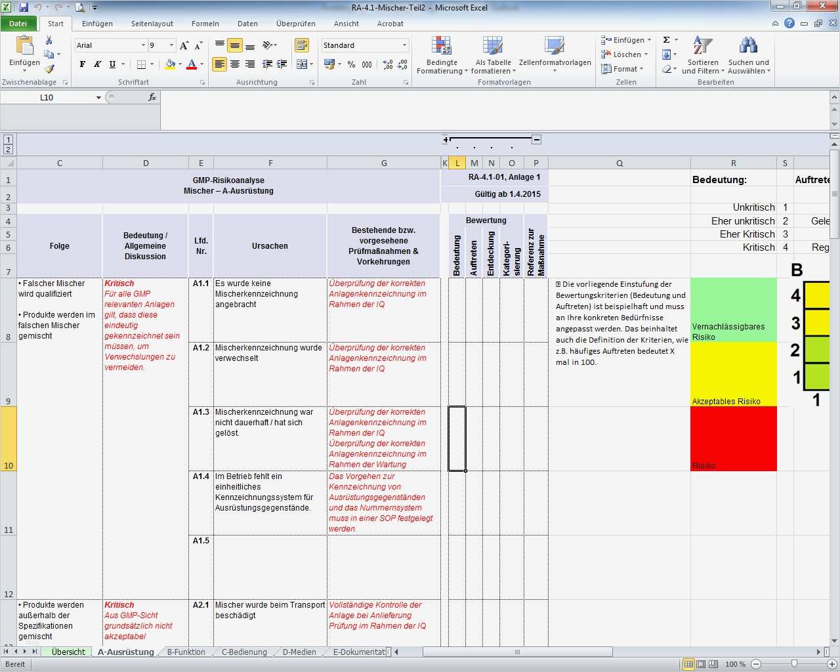Screen dimensions: 840x672
Task: Click the Einfügen paste button
Action: 24,54
